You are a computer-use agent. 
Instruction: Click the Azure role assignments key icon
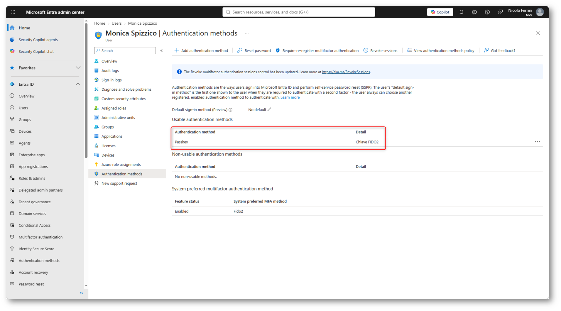(x=96, y=164)
